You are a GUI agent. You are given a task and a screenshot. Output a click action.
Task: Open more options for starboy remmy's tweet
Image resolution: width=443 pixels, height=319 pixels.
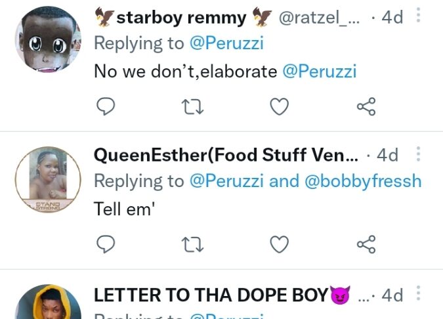[419, 16]
